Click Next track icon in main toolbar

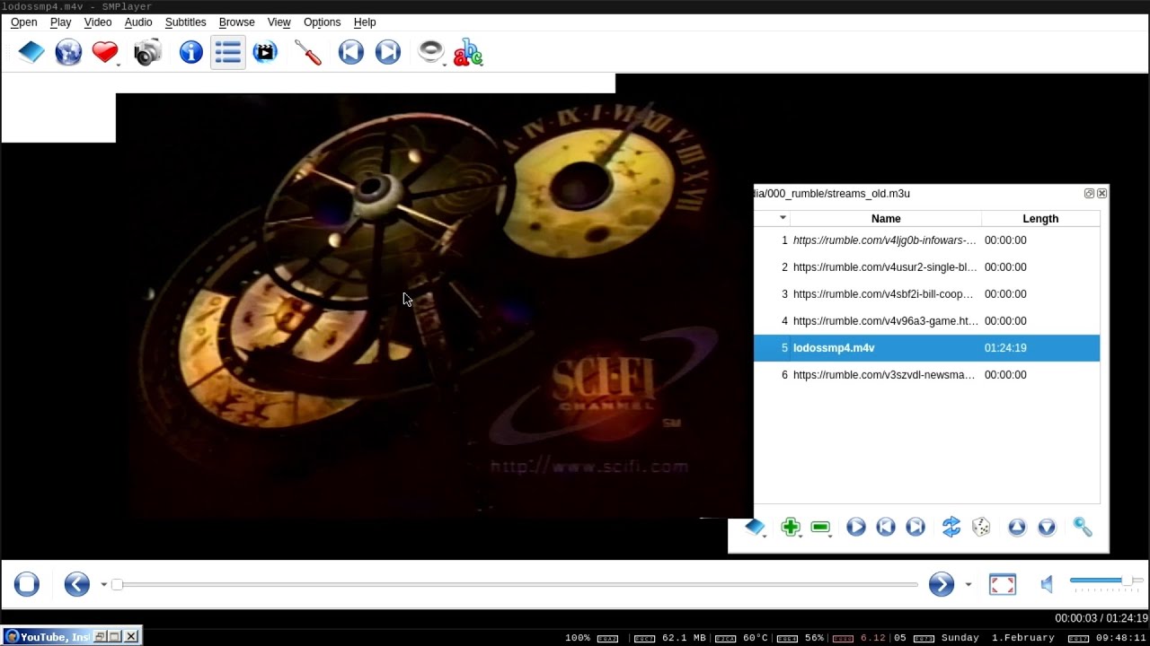click(x=387, y=52)
